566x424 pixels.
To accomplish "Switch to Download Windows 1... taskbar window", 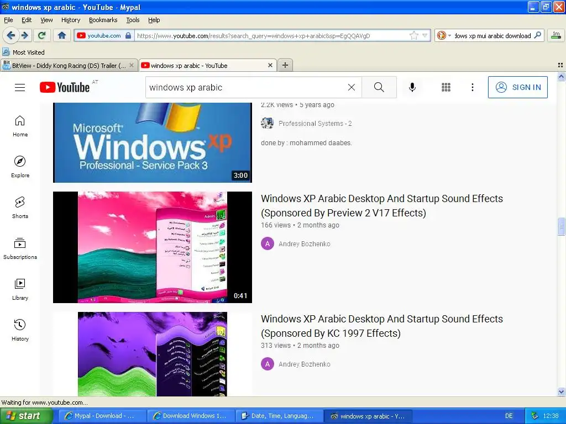I will pos(191,416).
